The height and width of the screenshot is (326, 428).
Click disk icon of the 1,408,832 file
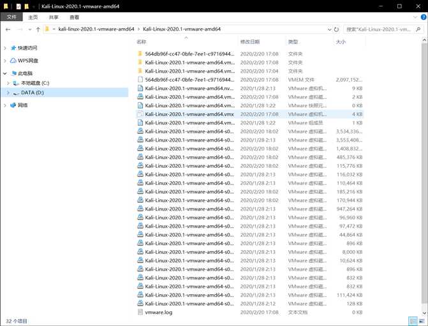(x=140, y=148)
